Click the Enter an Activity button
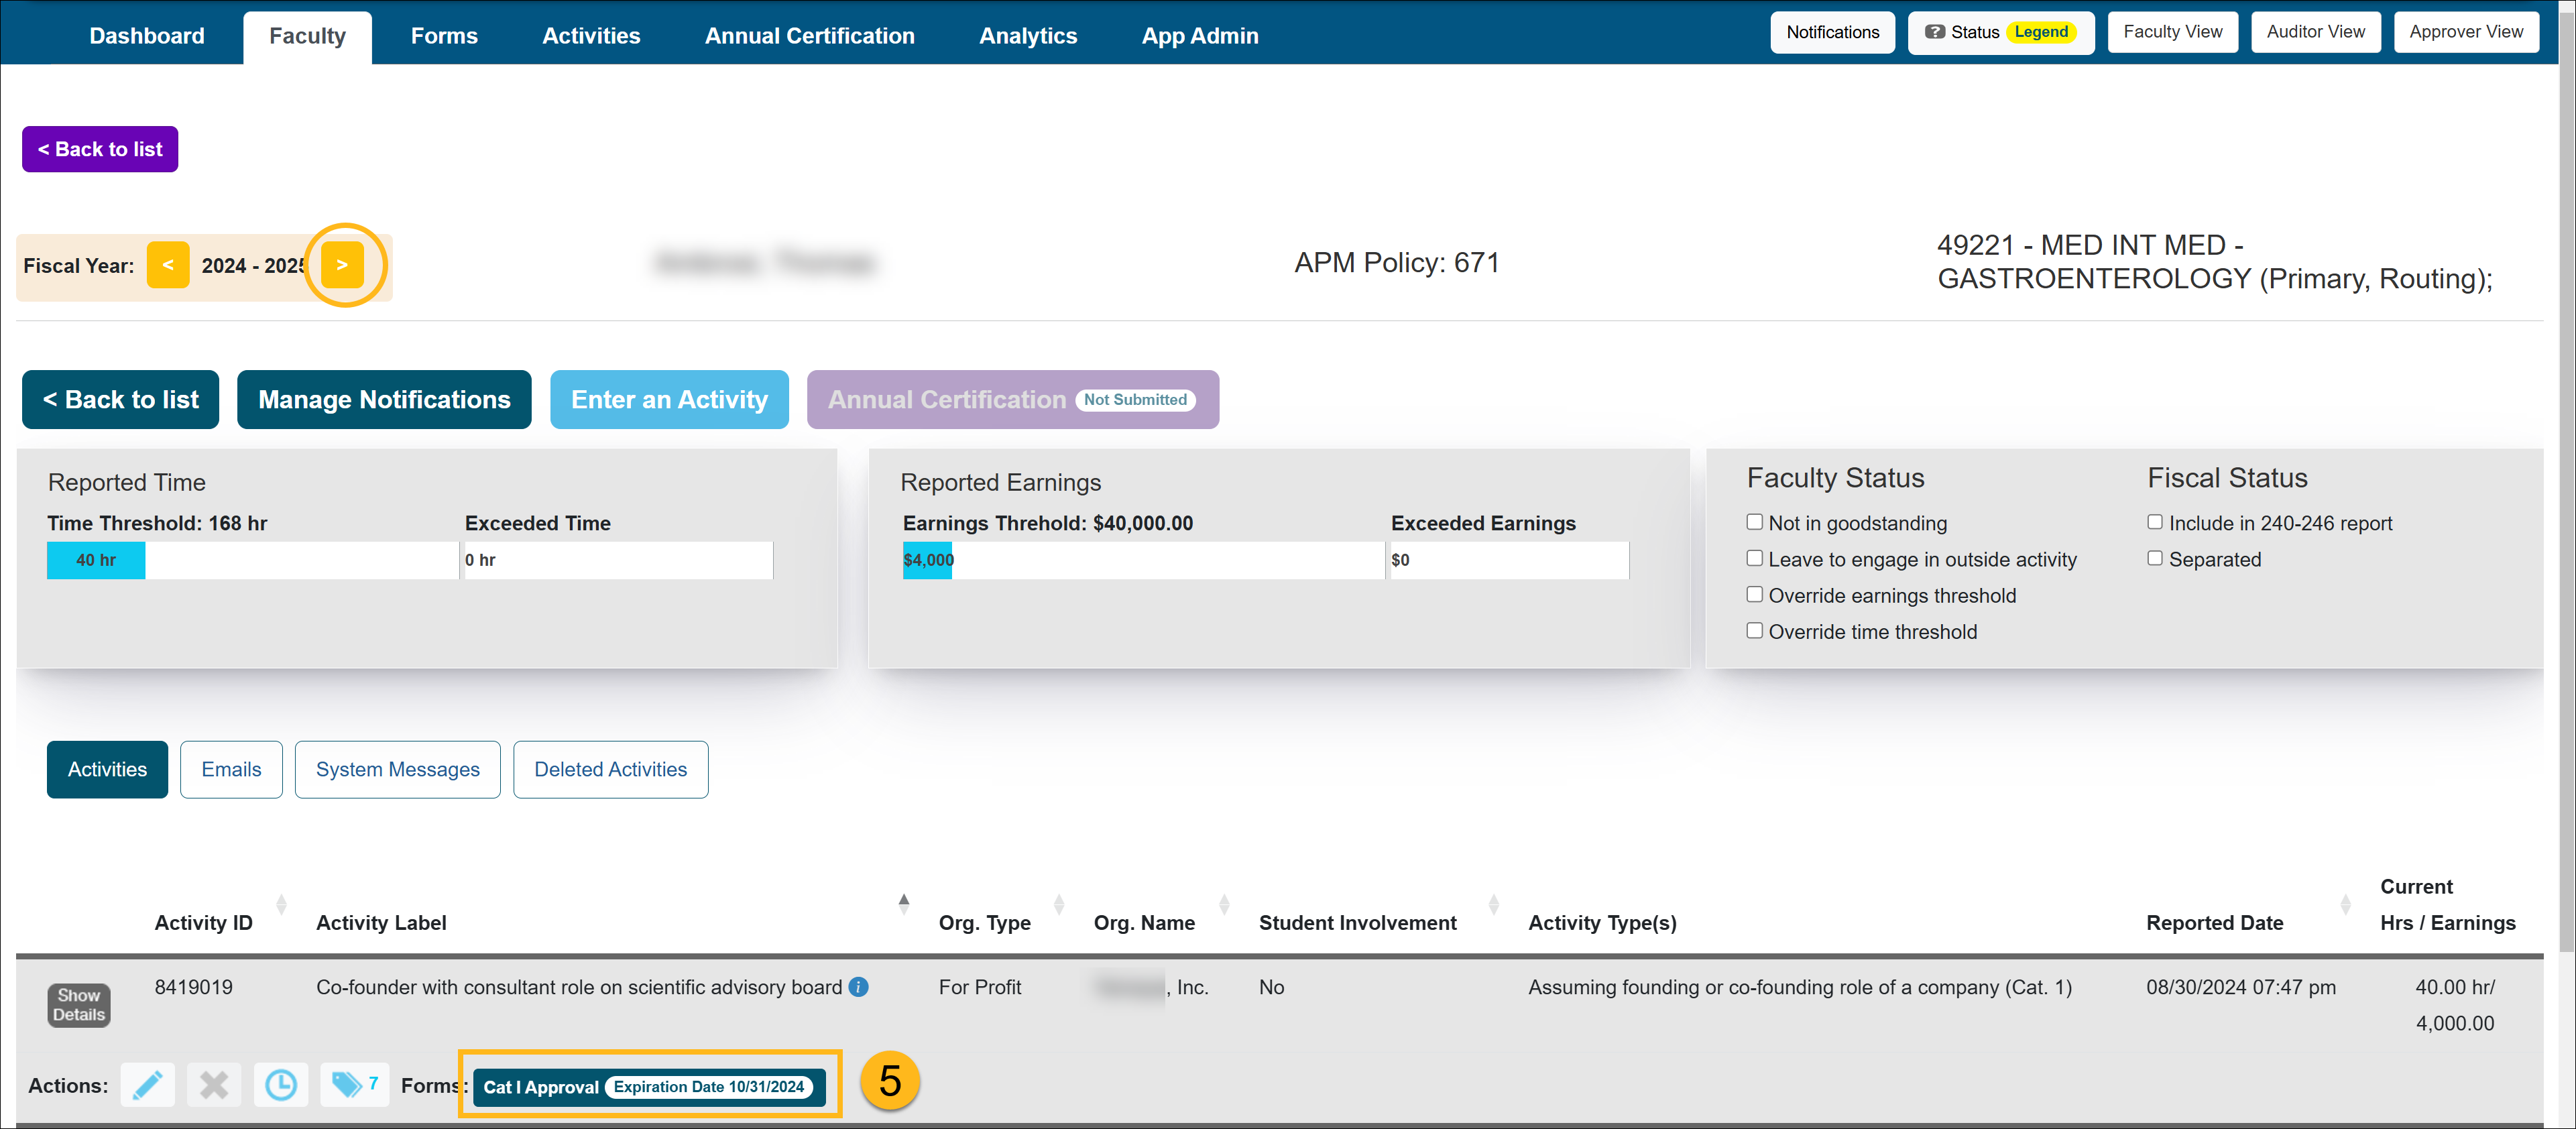2576x1129 pixels. point(670,400)
